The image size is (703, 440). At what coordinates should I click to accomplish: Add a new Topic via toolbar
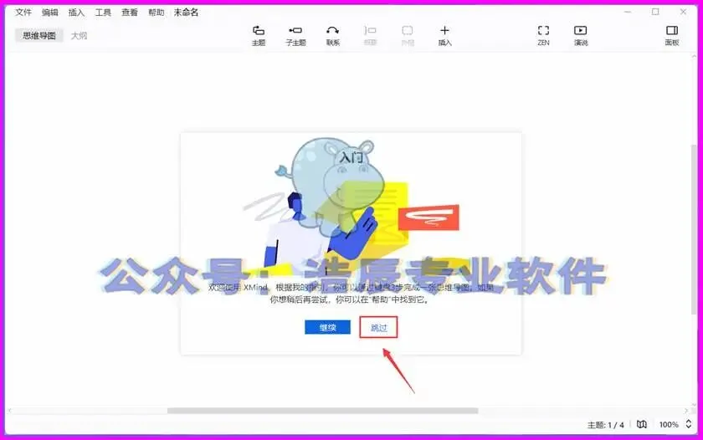click(259, 35)
